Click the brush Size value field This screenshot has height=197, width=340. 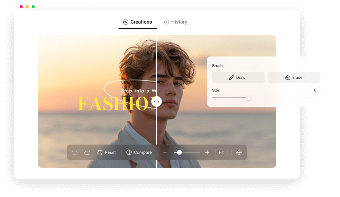(314, 90)
